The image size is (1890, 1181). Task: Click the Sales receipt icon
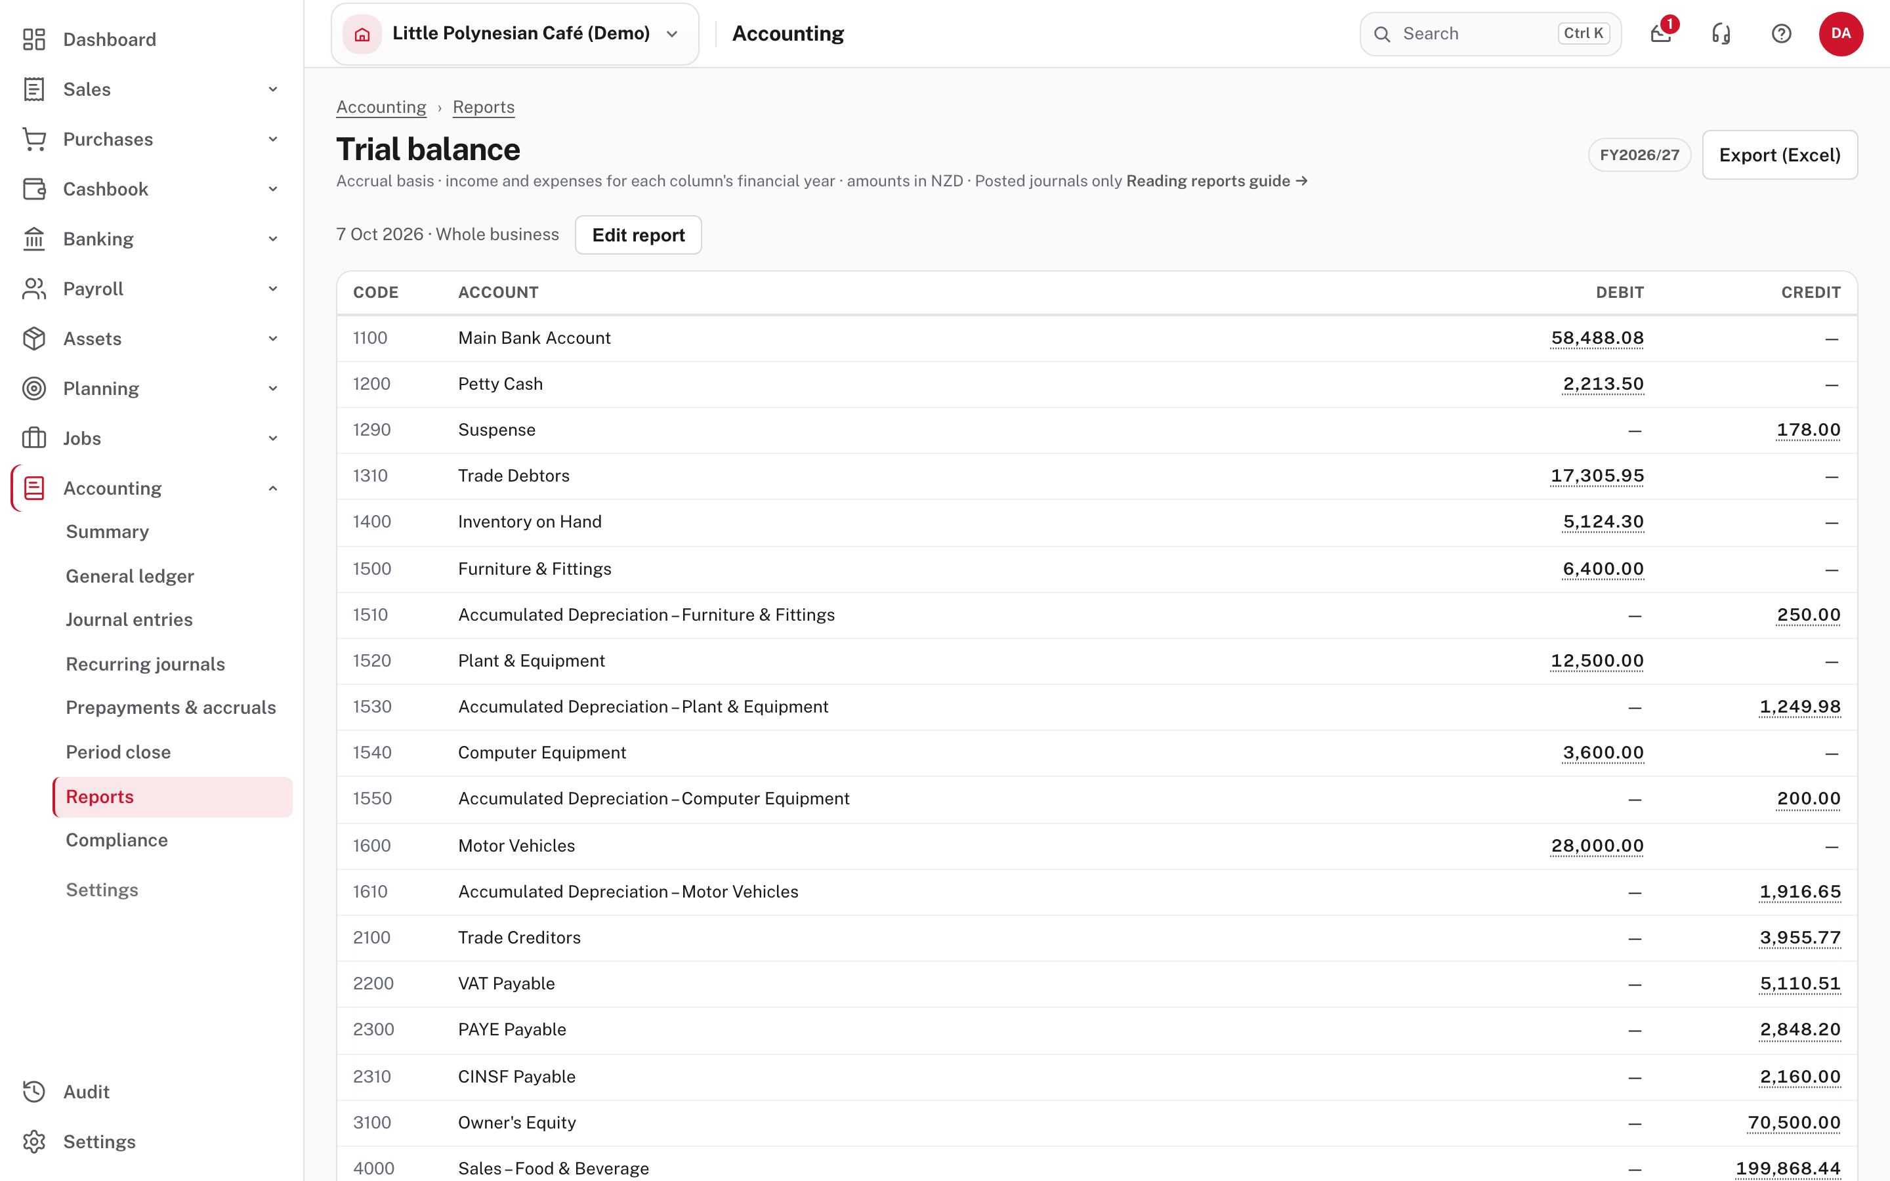(x=33, y=89)
